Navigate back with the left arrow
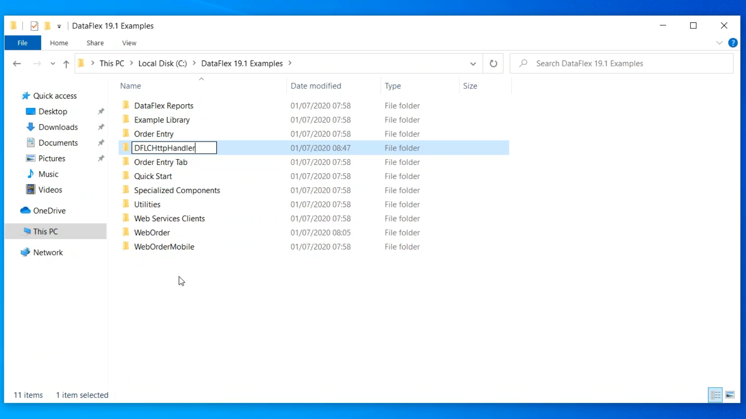 [x=17, y=64]
